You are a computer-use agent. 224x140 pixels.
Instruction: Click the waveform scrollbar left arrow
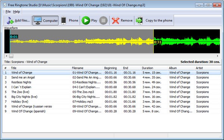point(6,56)
